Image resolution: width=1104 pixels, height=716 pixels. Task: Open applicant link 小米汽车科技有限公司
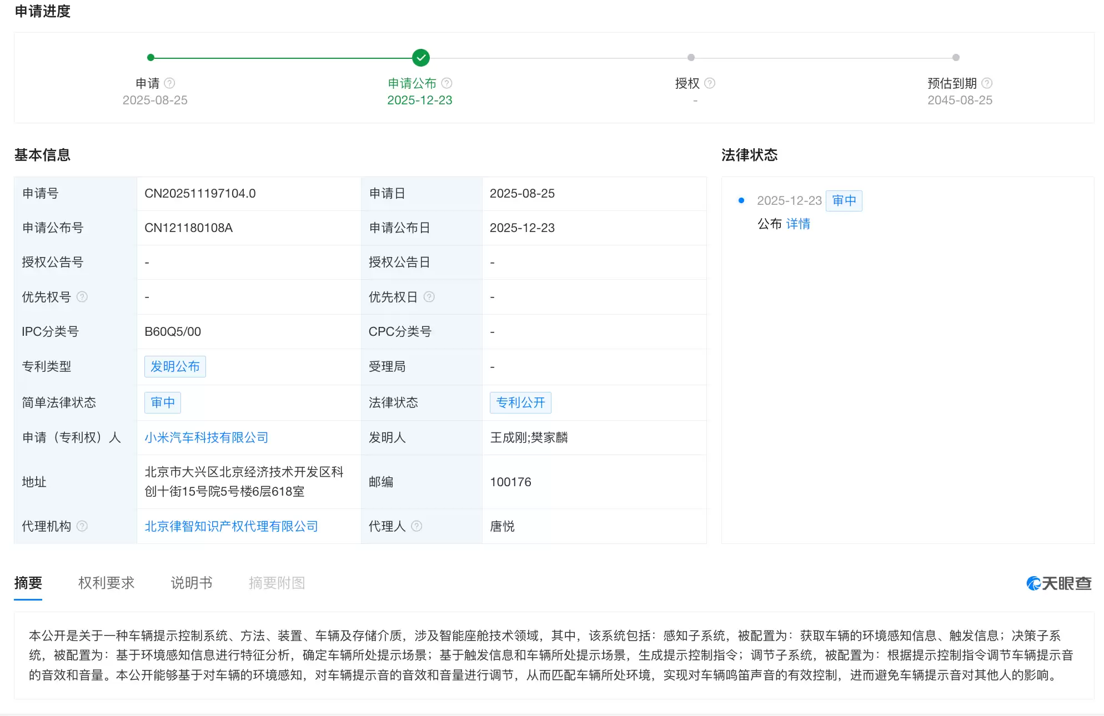point(206,437)
